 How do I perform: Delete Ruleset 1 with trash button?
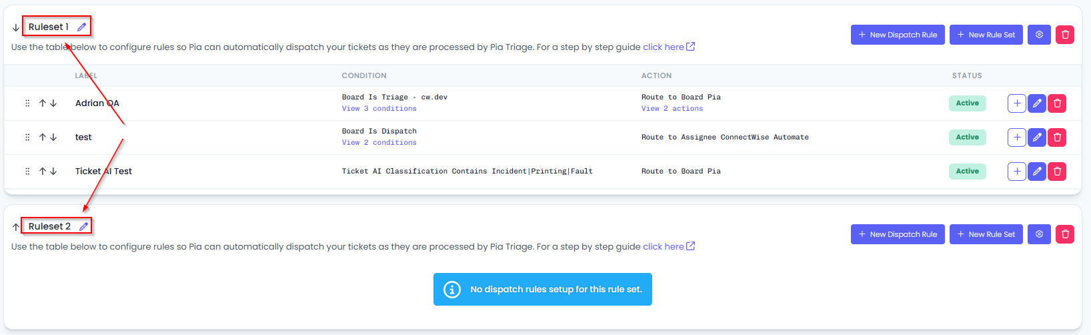point(1065,35)
